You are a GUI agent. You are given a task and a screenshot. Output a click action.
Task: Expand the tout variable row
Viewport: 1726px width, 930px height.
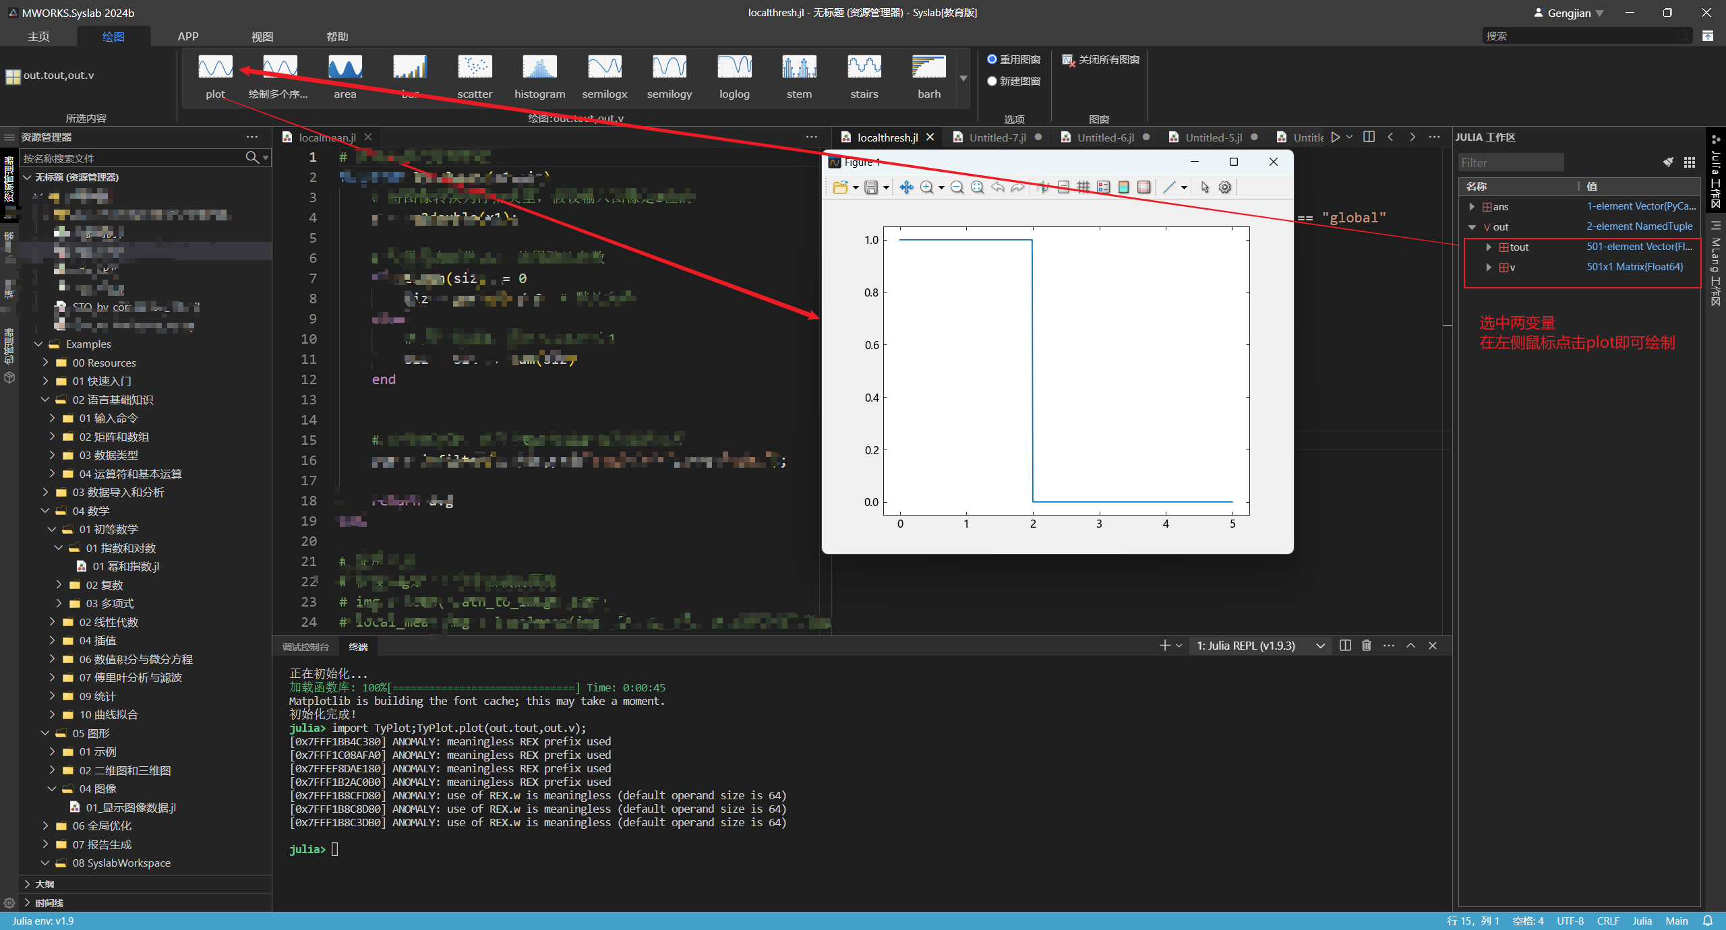click(x=1489, y=247)
